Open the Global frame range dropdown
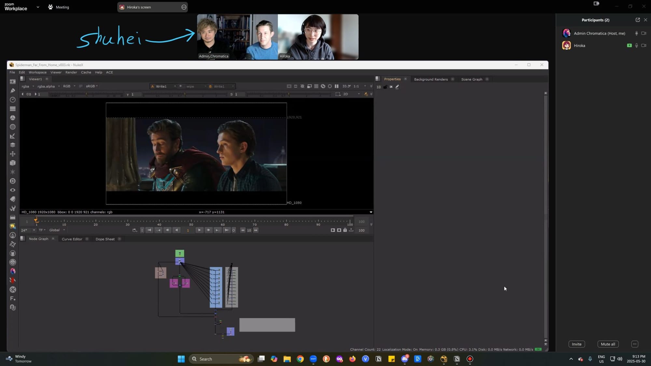This screenshot has height=366, width=651. click(57, 230)
